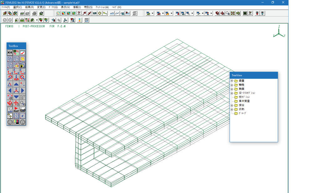Click the magnifier zoom icon in ToolBox
This screenshot has height=193, width=313.
23,103
